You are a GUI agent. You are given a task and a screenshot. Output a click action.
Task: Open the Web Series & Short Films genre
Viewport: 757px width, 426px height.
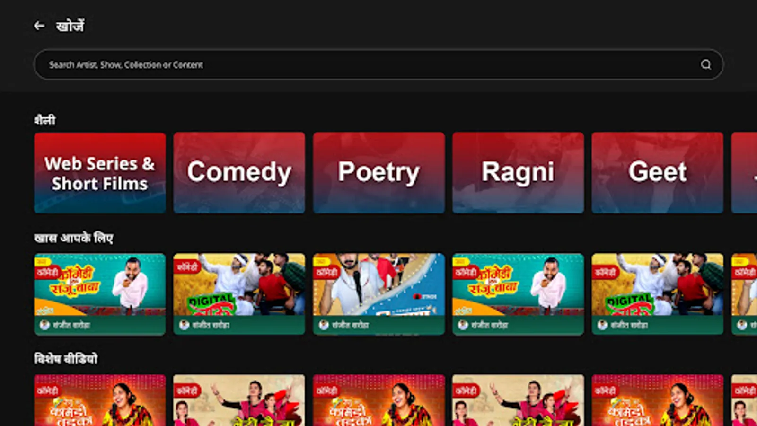pos(100,173)
